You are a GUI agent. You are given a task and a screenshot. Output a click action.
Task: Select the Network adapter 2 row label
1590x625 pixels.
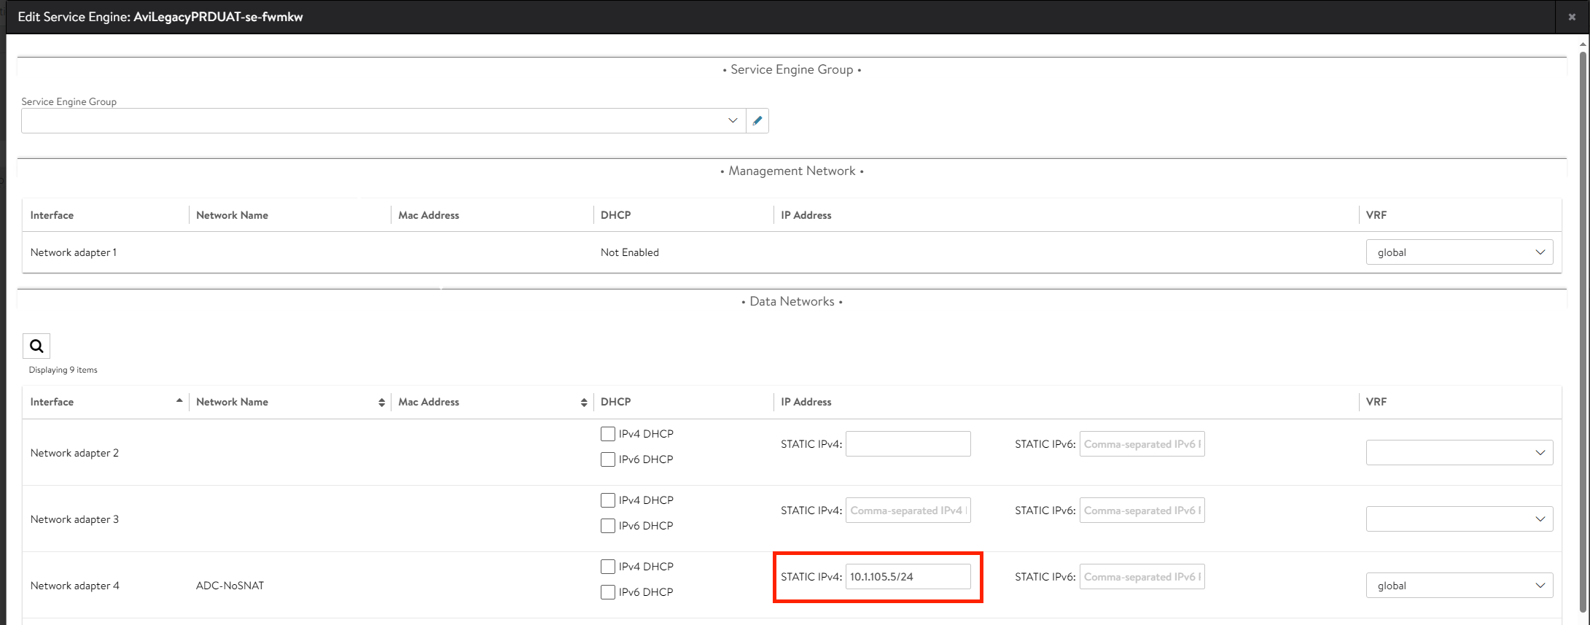(74, 453)
